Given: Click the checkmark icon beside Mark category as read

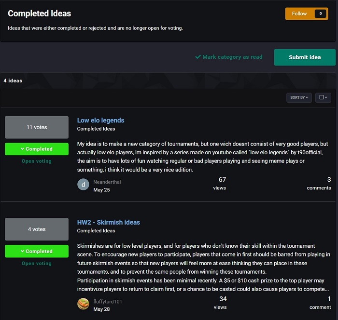Looking at the screenshot, I should [x=198, y=57].
